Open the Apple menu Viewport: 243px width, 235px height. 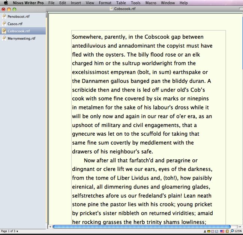pos(6,3)
